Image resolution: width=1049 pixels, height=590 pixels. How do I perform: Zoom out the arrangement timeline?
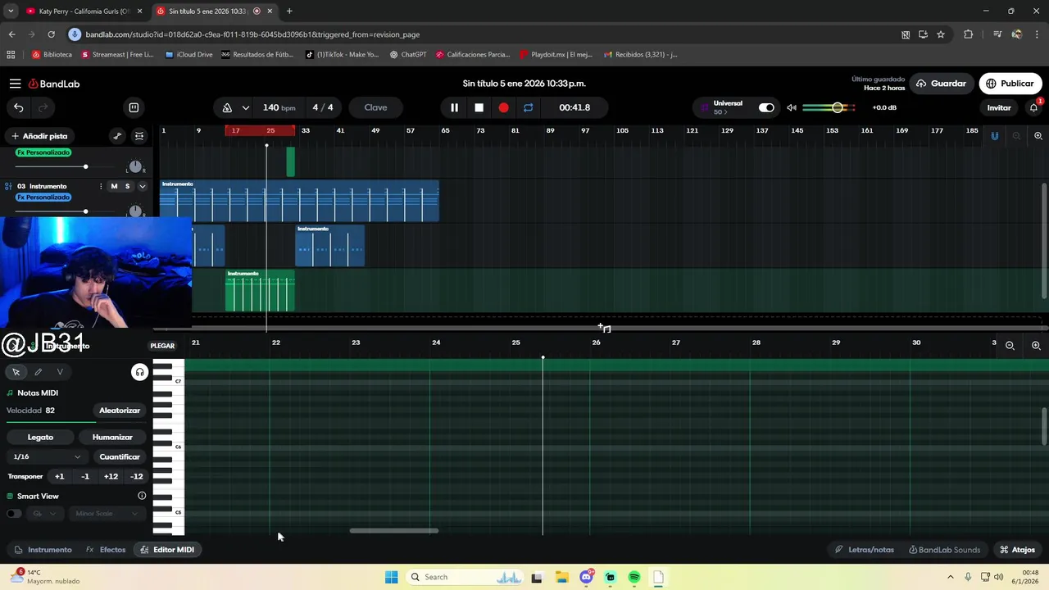click(x=1017, y=136)
